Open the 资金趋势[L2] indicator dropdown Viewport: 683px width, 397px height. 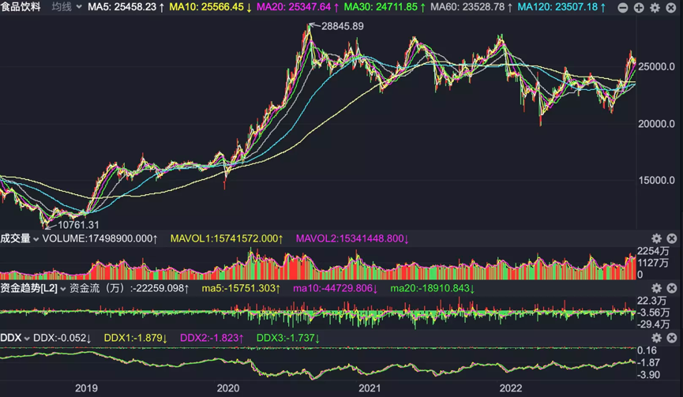33,288
